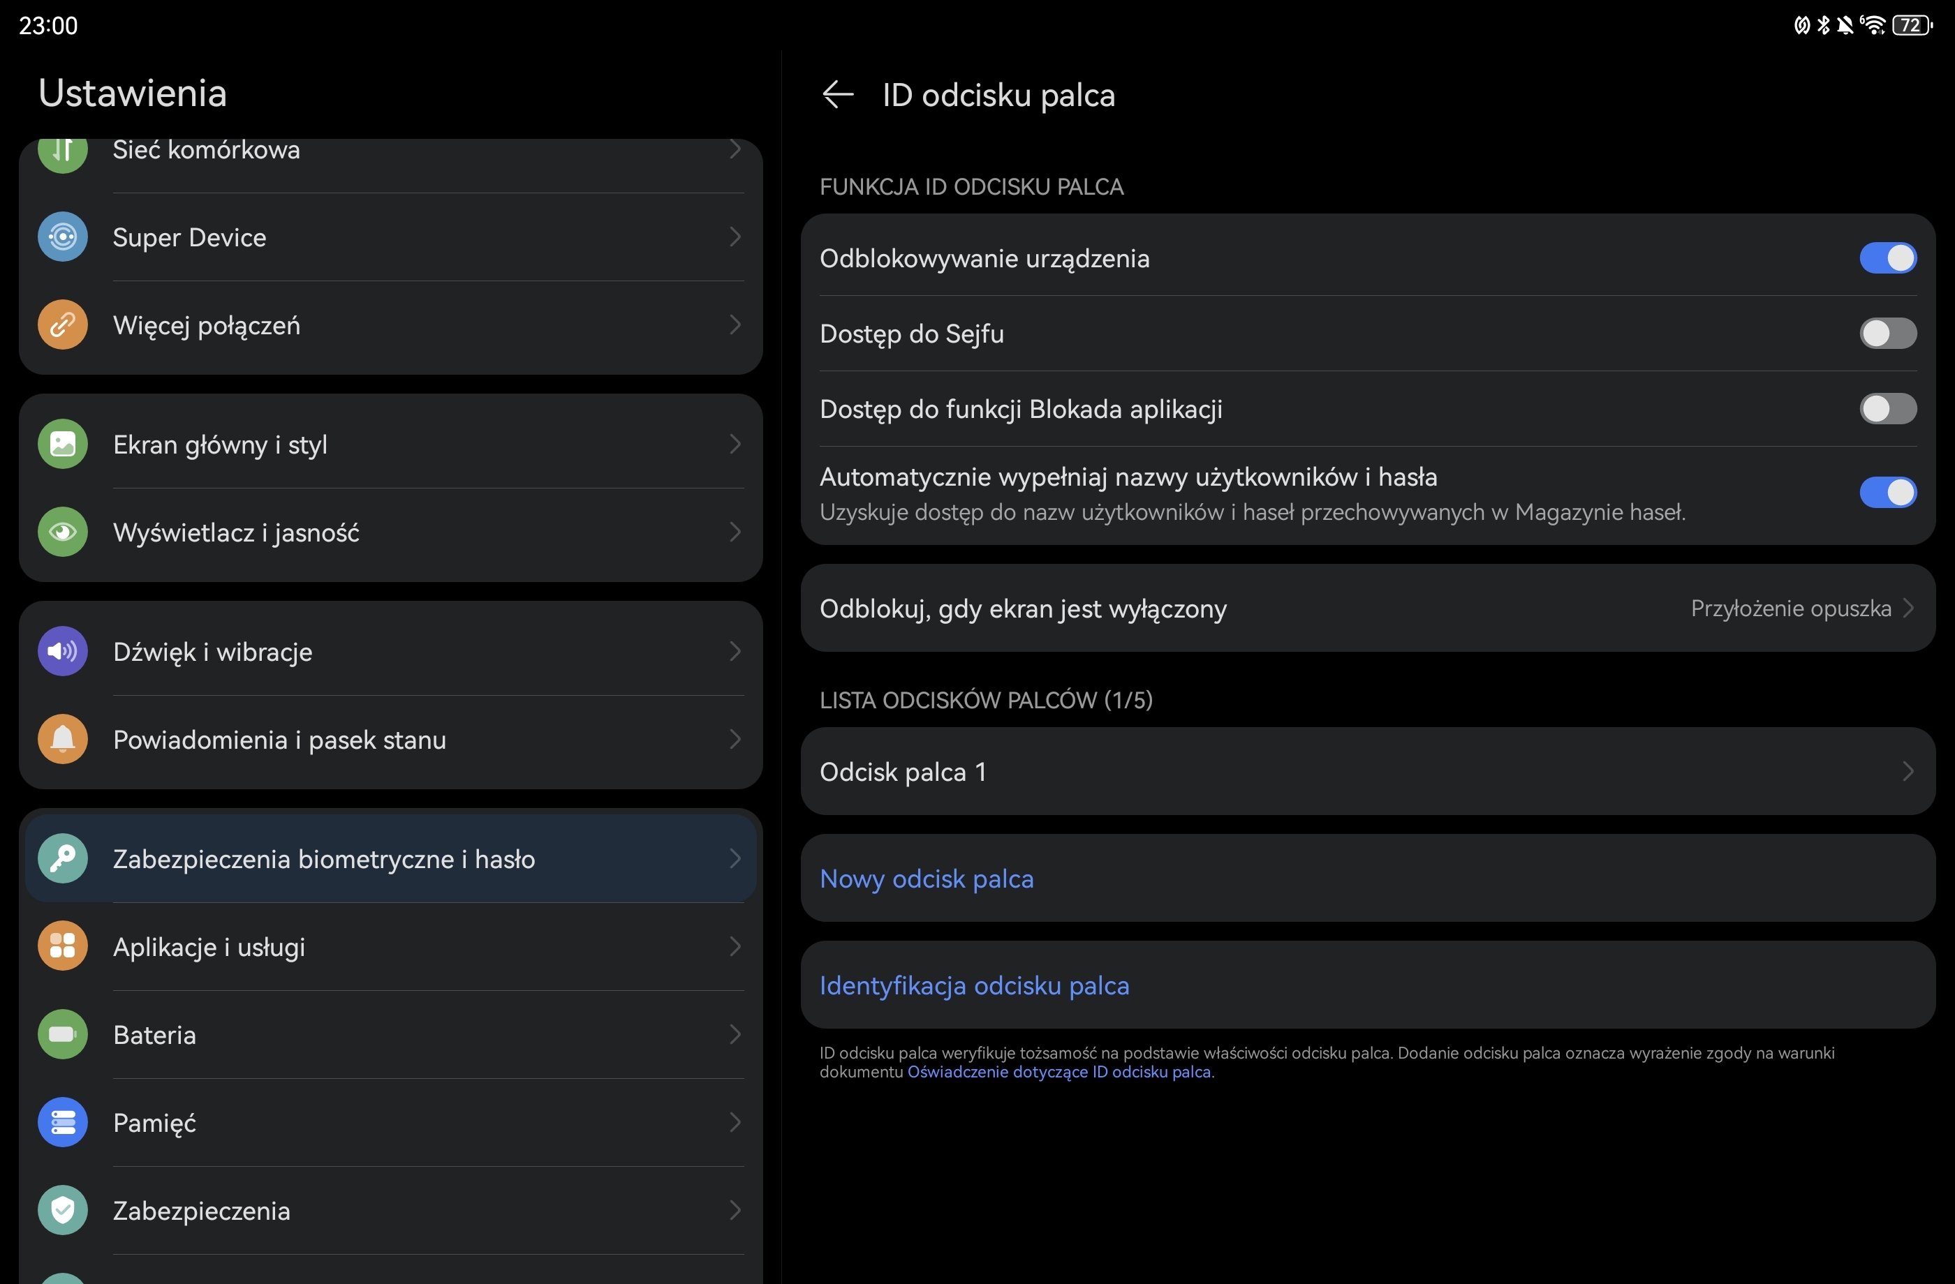Screen dimensions: 1955x1284
Task: Open Aplikacje i usługi settings
Action: 390,946
